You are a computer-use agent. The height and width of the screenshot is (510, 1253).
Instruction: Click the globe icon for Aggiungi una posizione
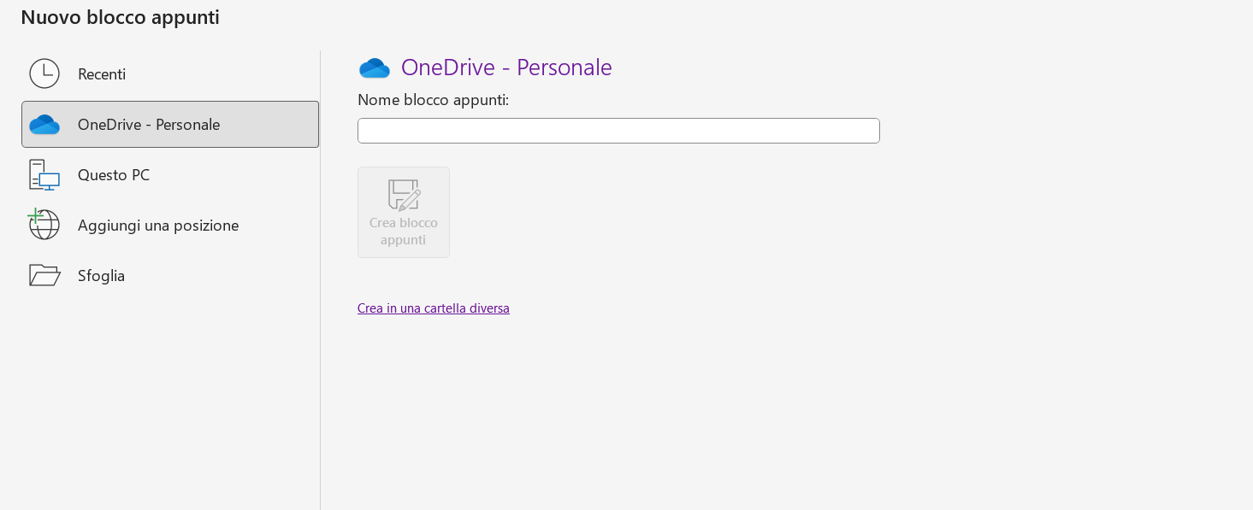[44, 225]
